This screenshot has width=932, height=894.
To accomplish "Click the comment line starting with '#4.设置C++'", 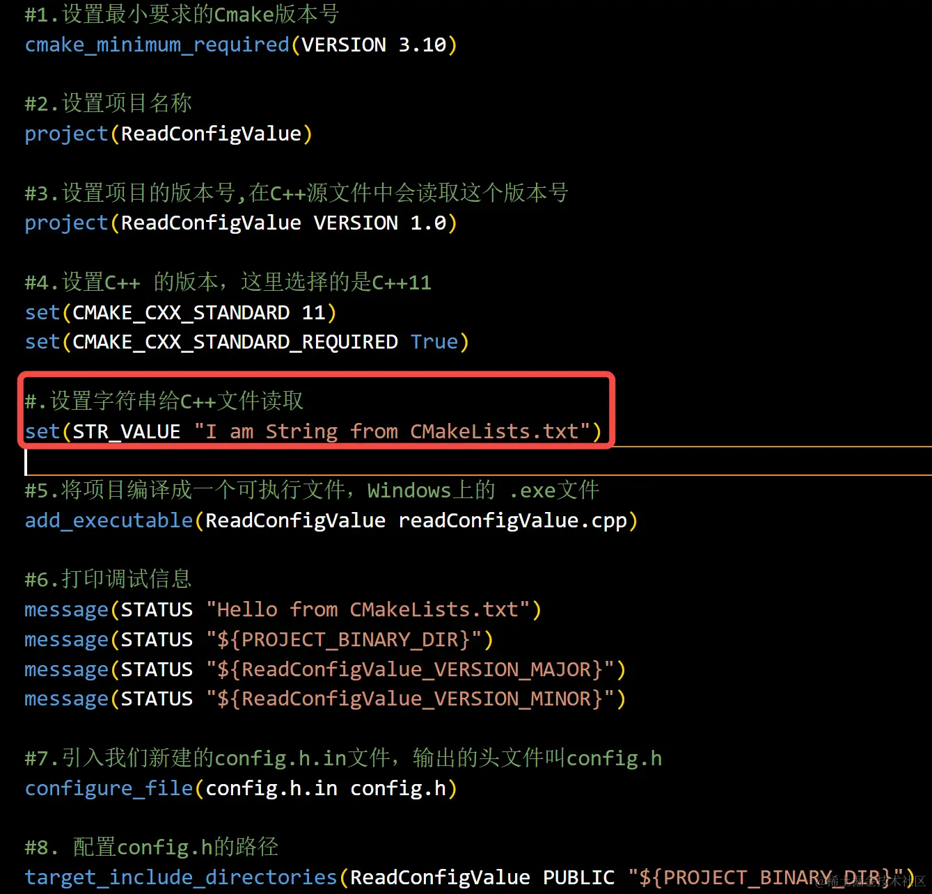I will click(228, 282).
